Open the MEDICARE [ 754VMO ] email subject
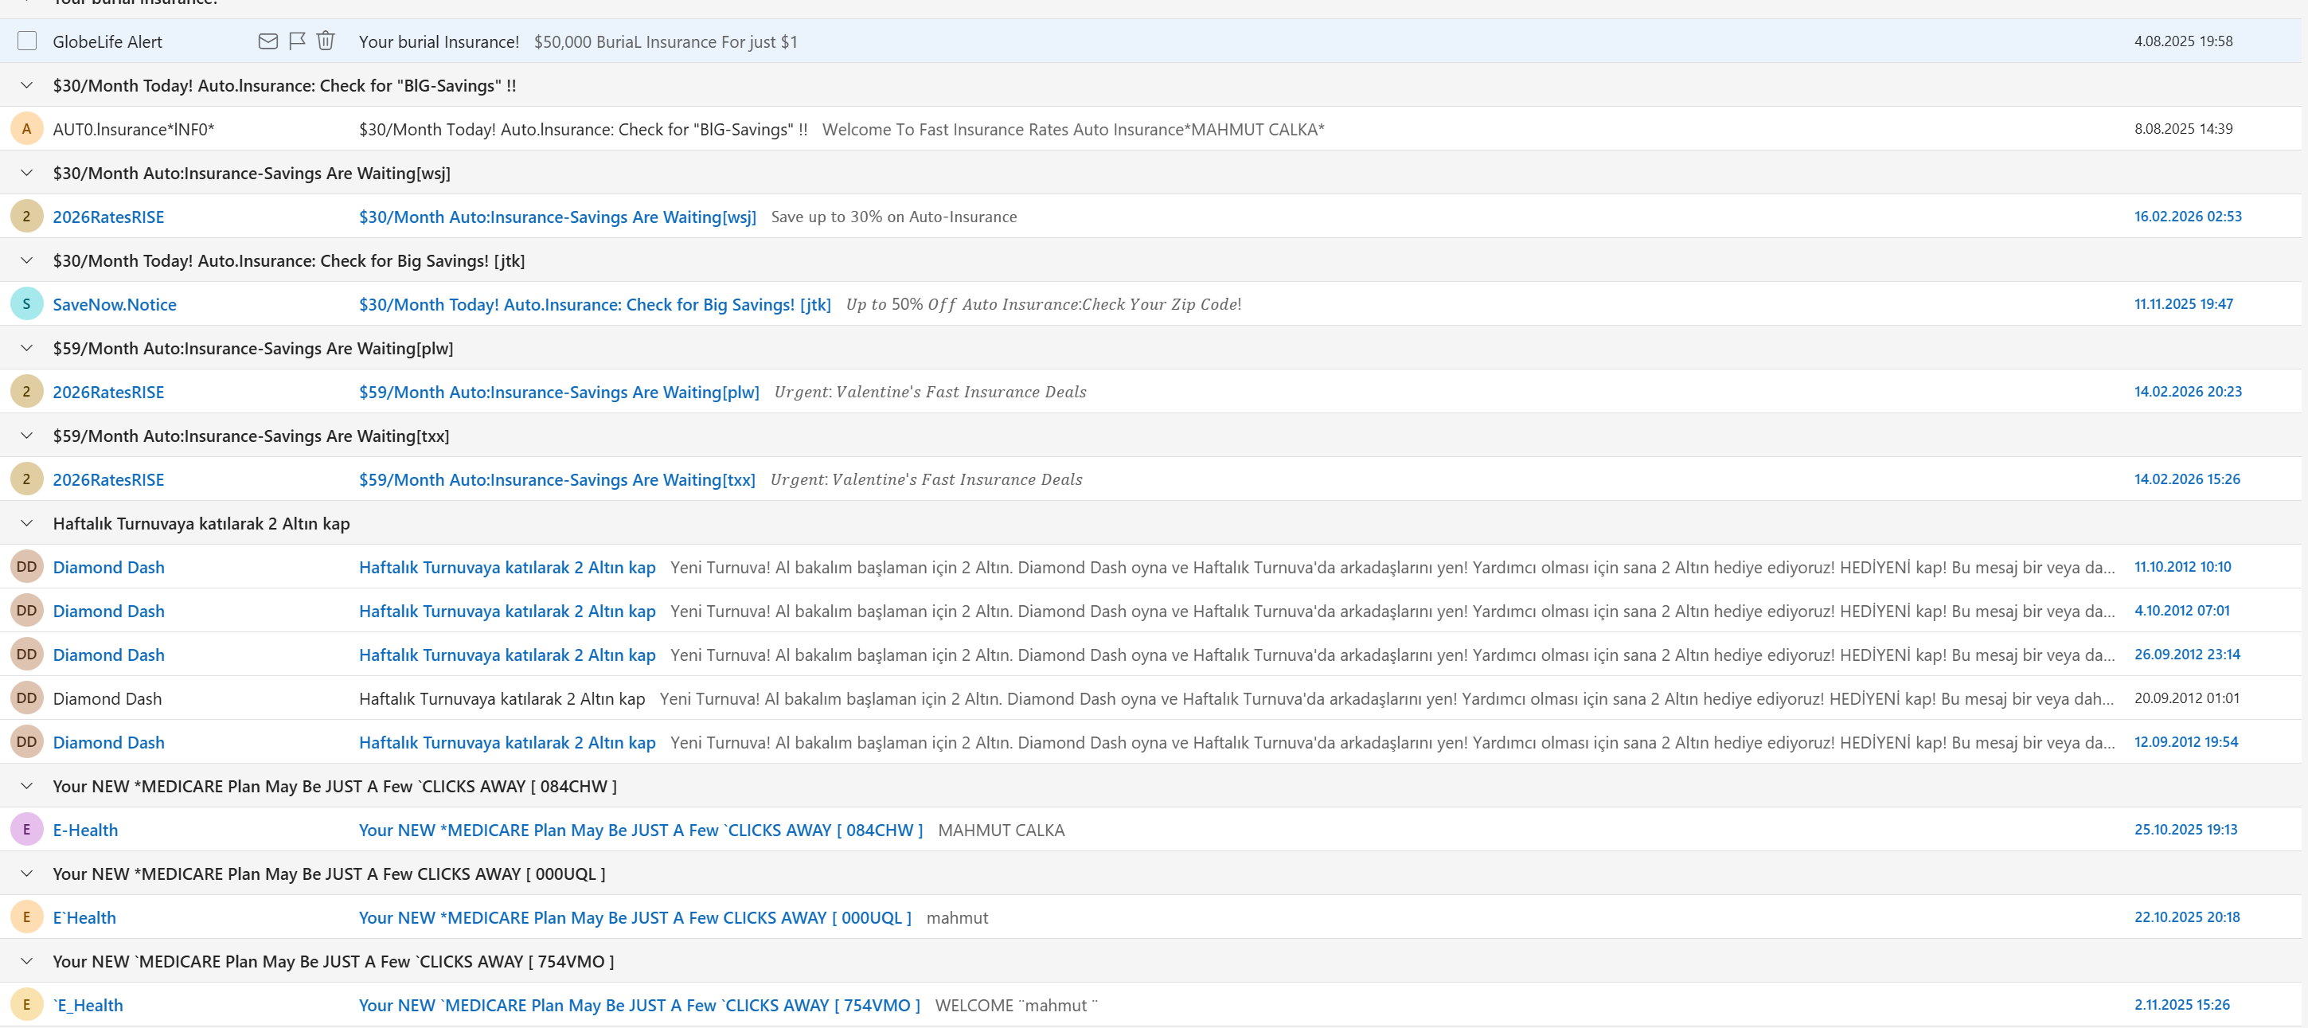Viewport: 2308px width, 1028px height. [x=639, y=1006]
